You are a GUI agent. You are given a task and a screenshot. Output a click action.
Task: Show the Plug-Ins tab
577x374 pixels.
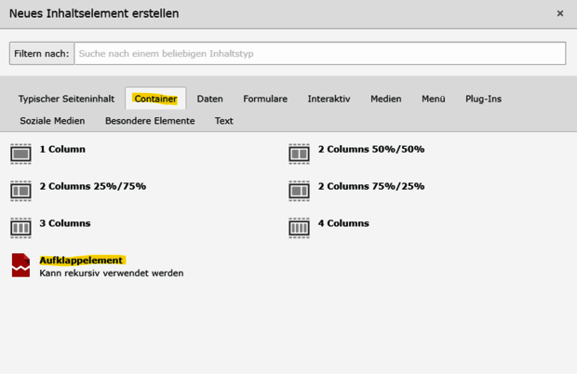click(483, 99)
